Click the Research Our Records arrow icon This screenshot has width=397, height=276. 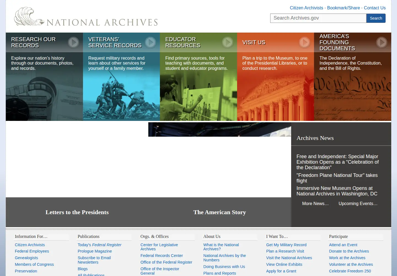coord(73,42)
